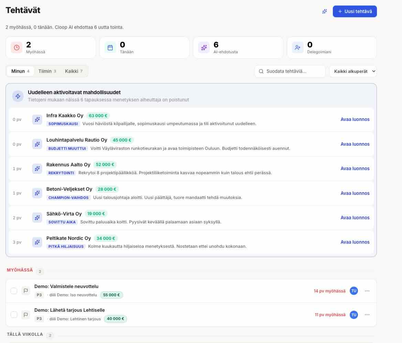Click the sparkle icon for Infra Kaakko Oy
The height and width of the screenshot is (343, 402).
tap(37, 119)
